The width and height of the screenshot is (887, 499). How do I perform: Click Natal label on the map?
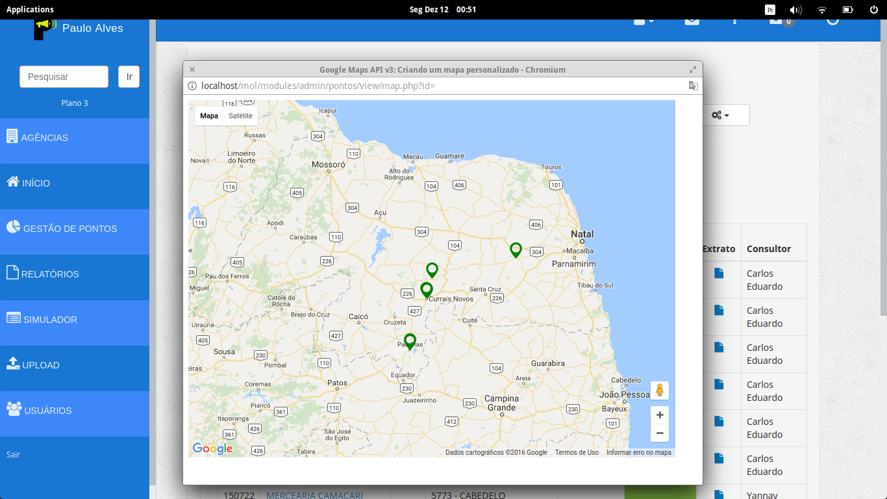(x=582, y=234)
